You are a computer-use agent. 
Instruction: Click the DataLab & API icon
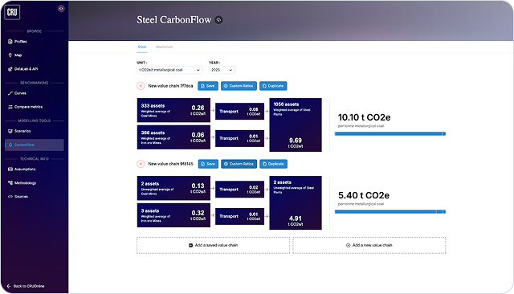point(10,69)
